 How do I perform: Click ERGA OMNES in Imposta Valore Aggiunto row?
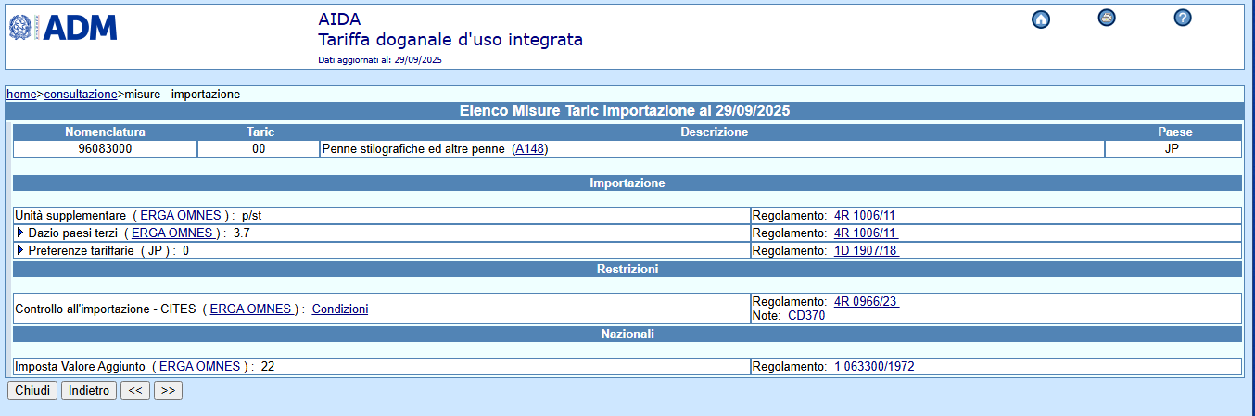click(x=201, y=366)
